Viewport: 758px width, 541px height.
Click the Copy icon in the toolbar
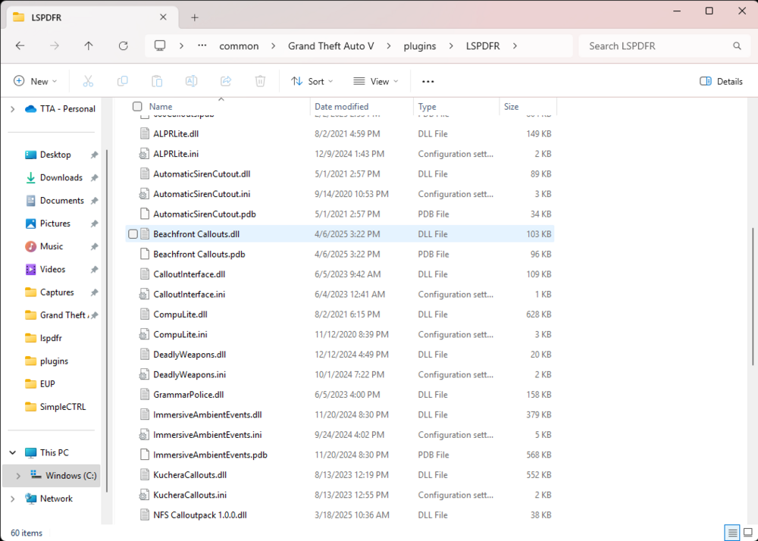tap(122, 81)
